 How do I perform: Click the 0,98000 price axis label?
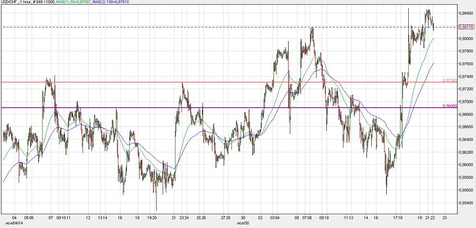click(466, 39)
